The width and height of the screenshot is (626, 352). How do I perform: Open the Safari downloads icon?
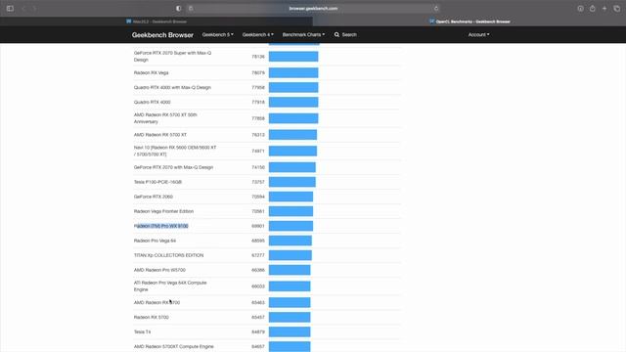pos(580,9)
